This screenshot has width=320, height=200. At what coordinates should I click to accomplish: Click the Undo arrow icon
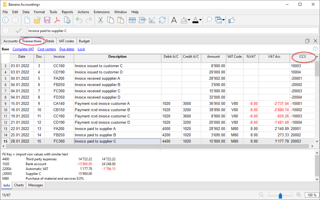pyautogui.click(x=79, y=20)
